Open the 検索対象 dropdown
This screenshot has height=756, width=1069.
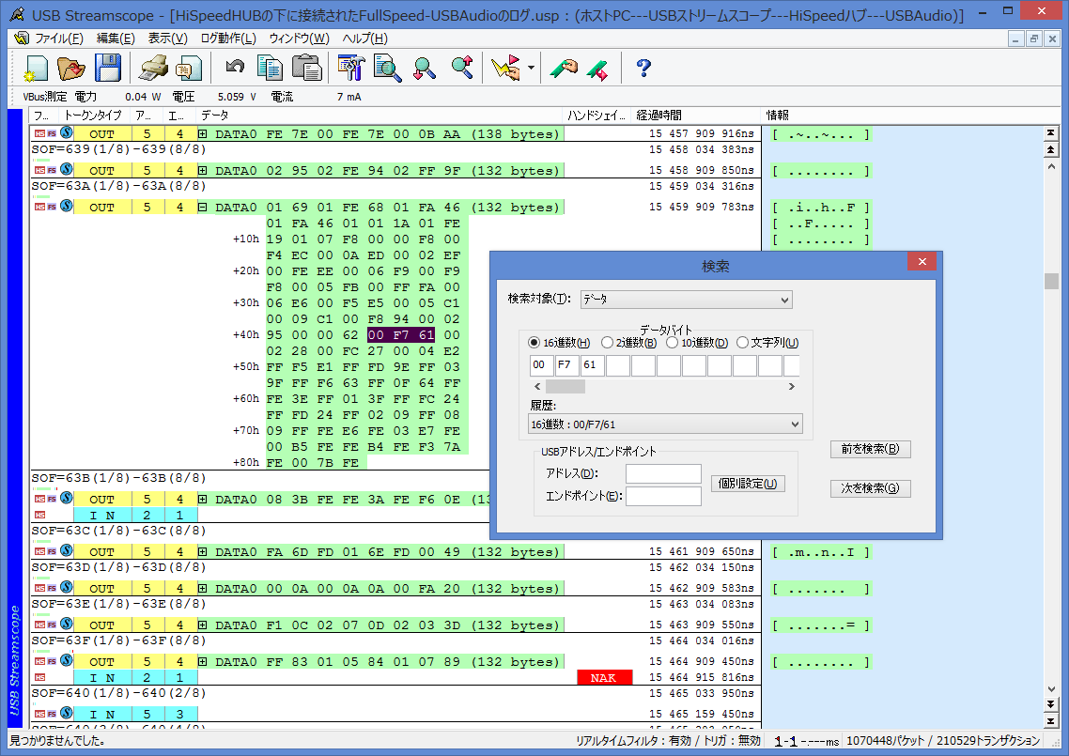coord(686,300)
